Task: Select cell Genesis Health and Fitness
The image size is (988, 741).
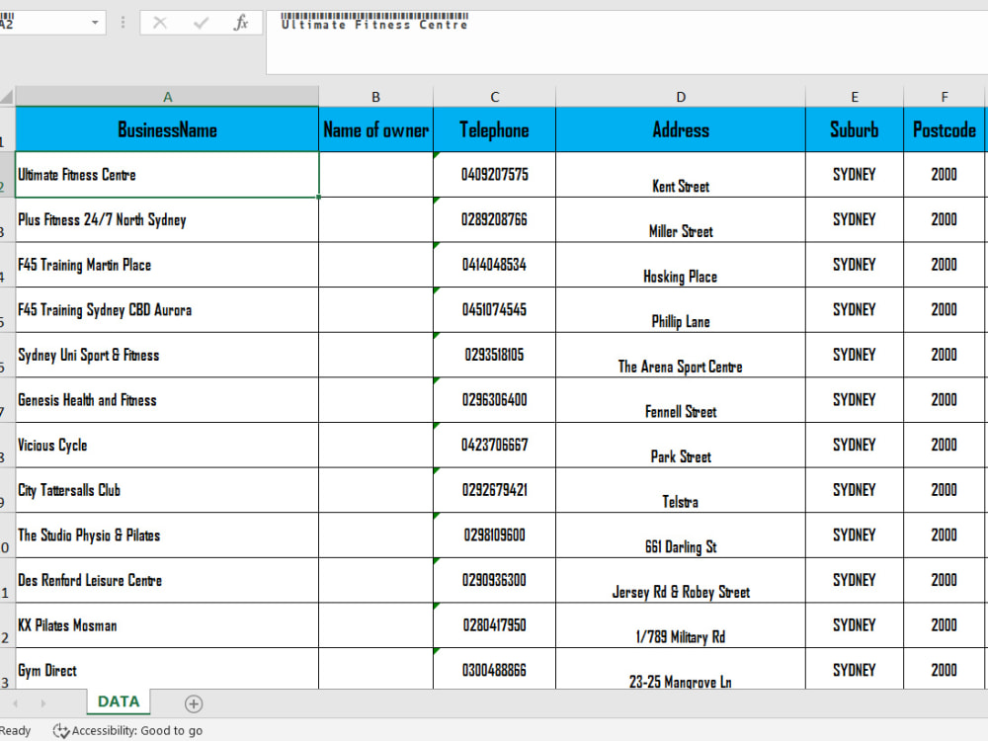Action: coord(167,400)
